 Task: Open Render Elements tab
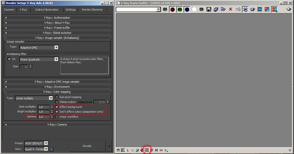click(92, 10)
